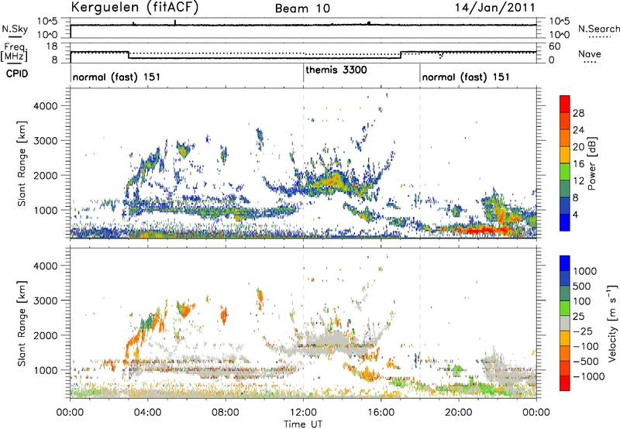
Task: Click the date '14/Jan/2011'
Action: pos(494,8)
